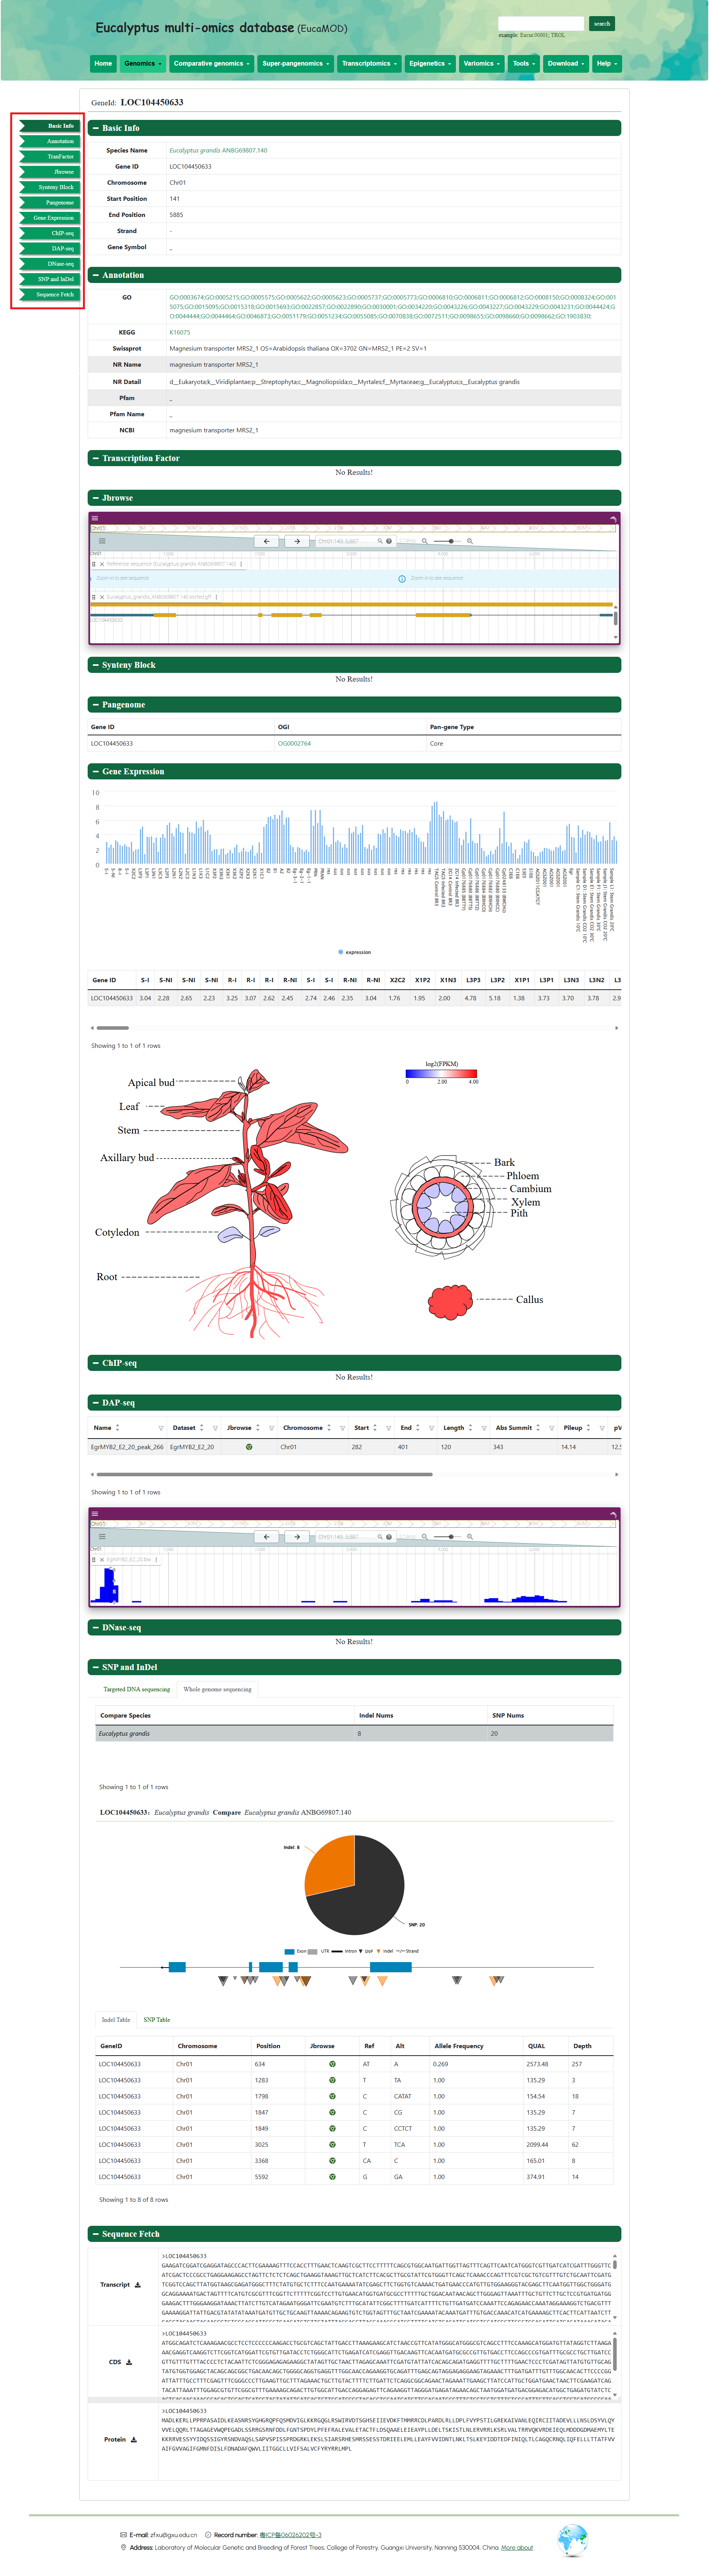The height and width of the screenshot is (2576, 709).
Task: Close the Reference sequence track
Action: (x=102, y=564)
